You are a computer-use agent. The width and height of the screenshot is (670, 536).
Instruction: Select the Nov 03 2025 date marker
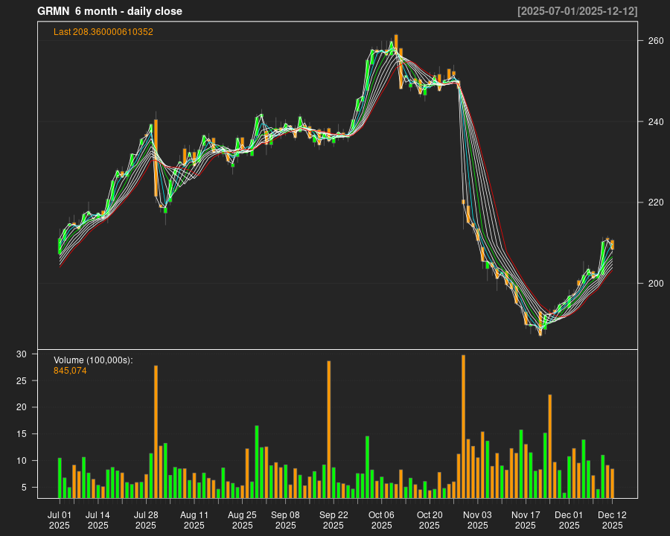coord(477,520)
